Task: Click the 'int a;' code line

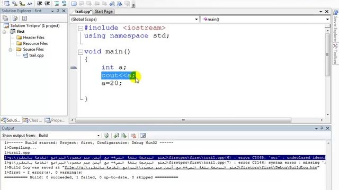Action: [x=114, y=68]
